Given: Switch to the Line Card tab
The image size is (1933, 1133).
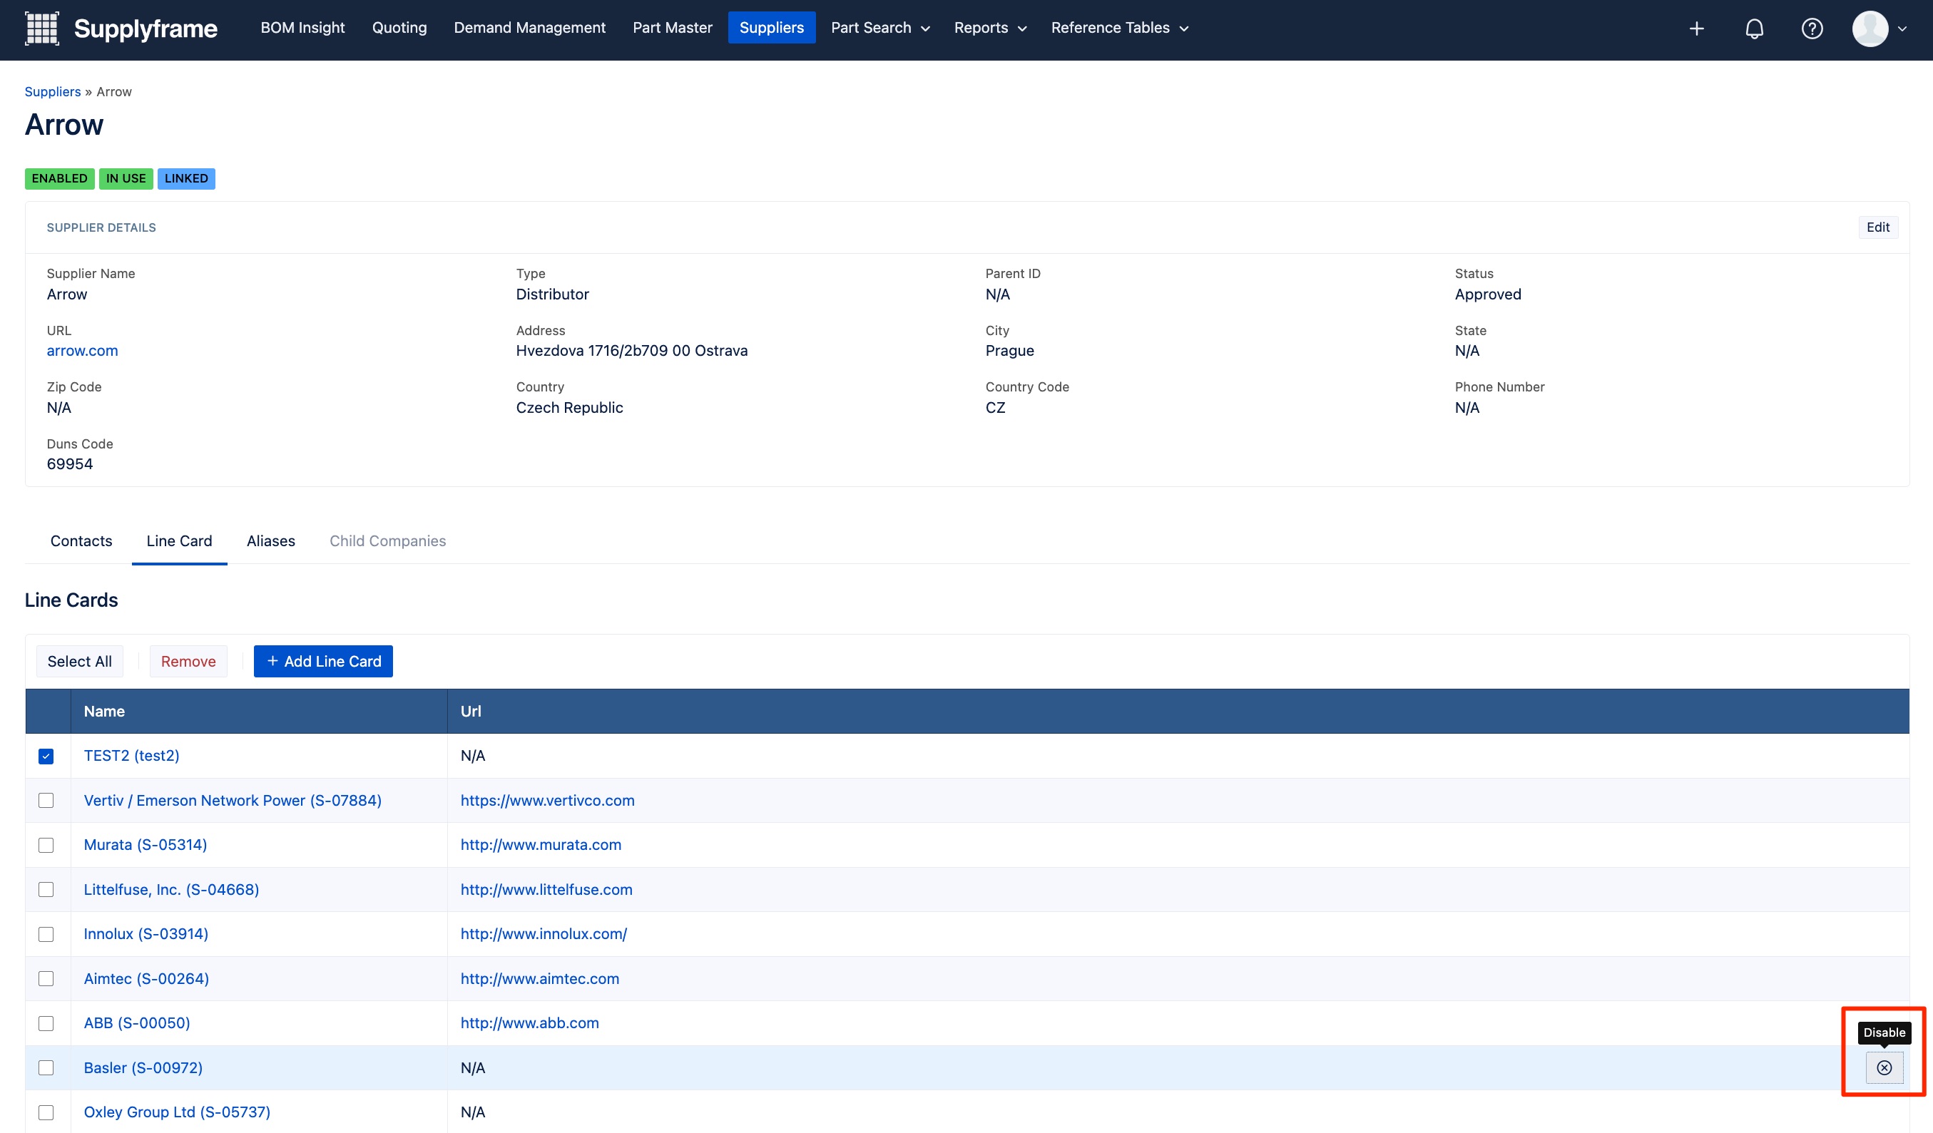Looking at the screenshot, I should pyautogui.click(x=179, y=540).
